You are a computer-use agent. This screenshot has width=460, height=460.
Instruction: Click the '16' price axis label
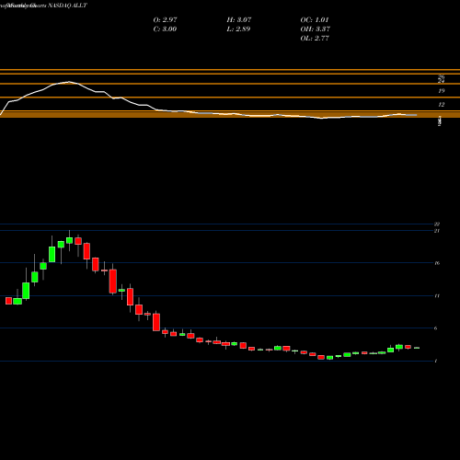point(437,263)
